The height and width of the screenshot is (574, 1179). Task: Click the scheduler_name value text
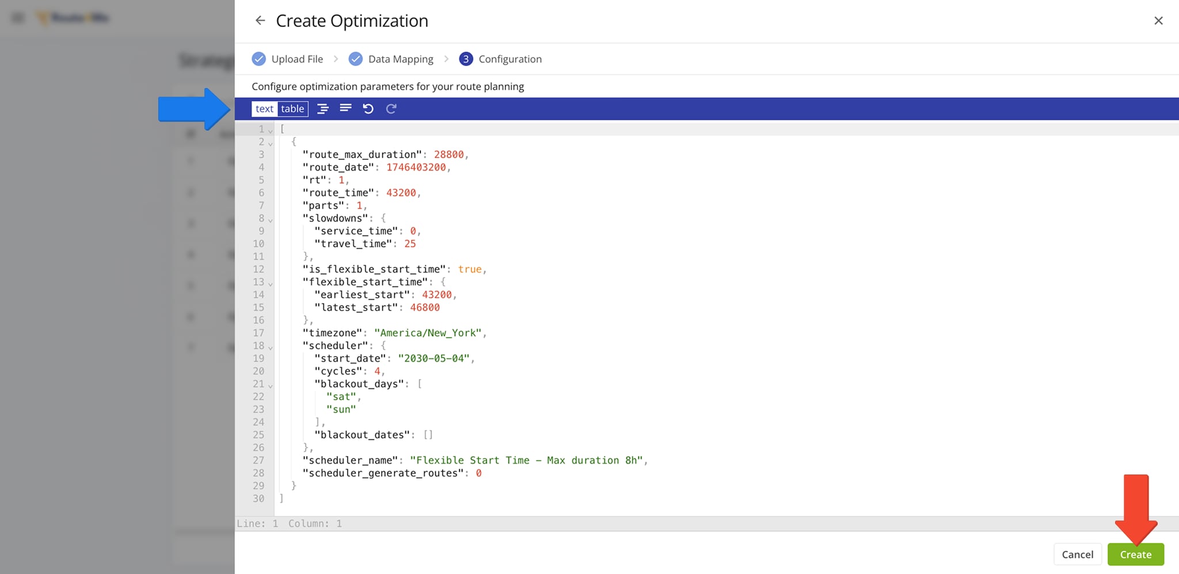(x=526, y=460)
